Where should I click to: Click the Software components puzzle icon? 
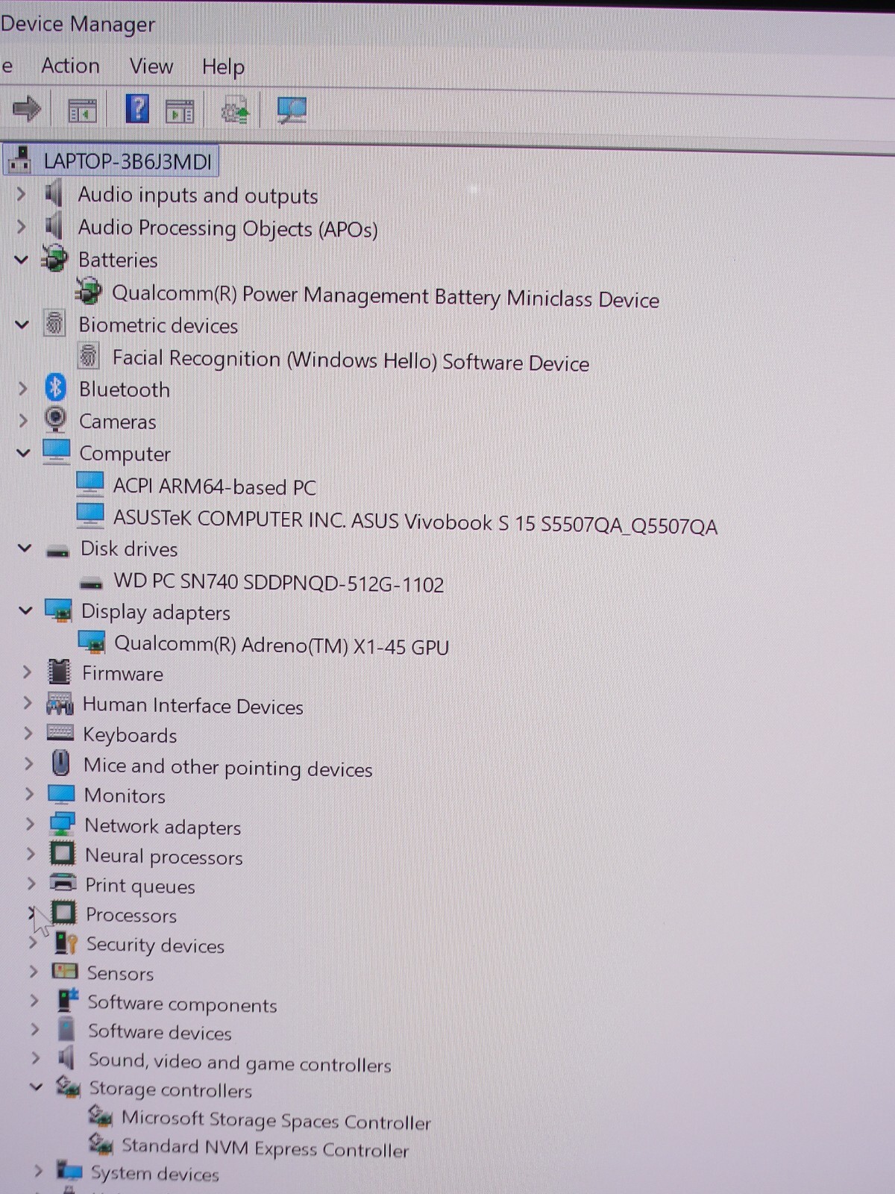(68, 1000)
